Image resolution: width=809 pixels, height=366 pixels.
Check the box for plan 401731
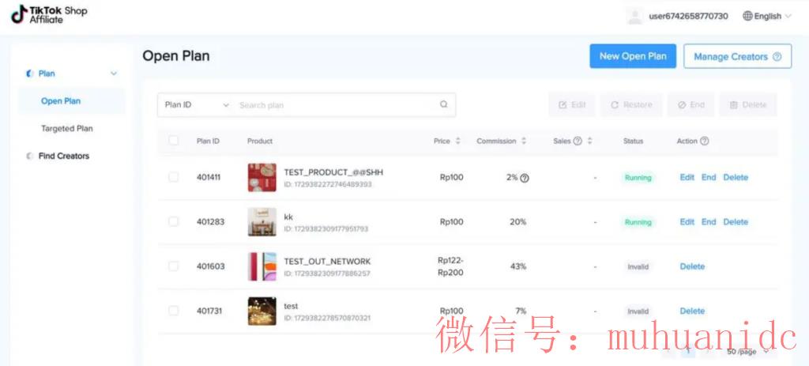(173, 311)
